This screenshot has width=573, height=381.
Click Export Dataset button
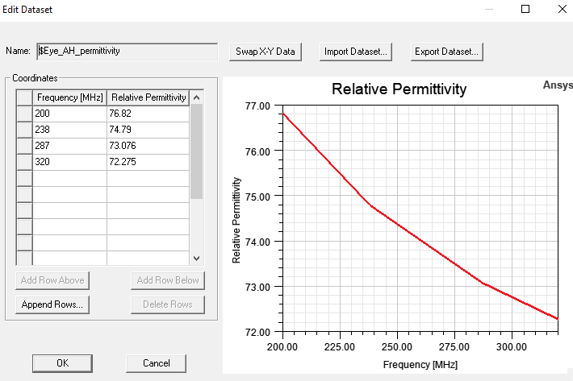pos(446,52)
